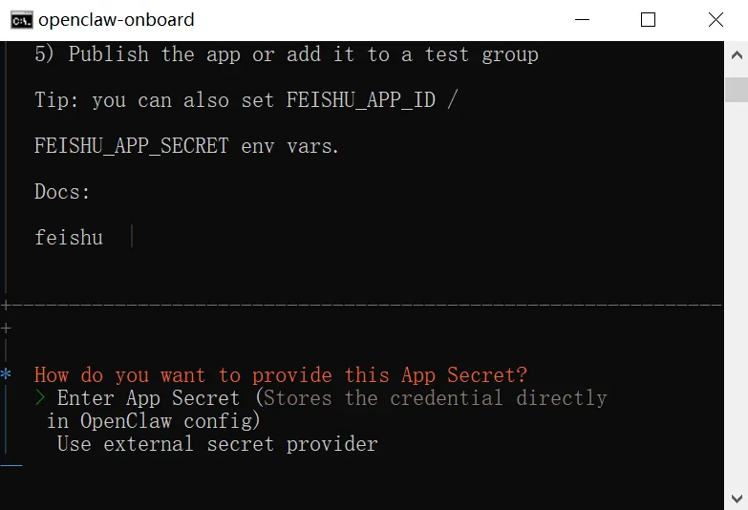Screen dimensions: 748x510
Task: Click the feishu docs text
Action: [x=68, y=238]
